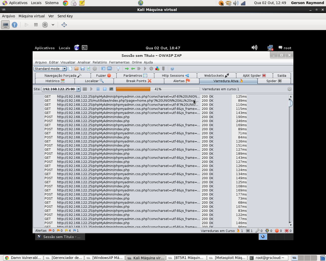Open the Relatório menu
The width and height of the screenshot is (326, 261).
click(100, 62)
